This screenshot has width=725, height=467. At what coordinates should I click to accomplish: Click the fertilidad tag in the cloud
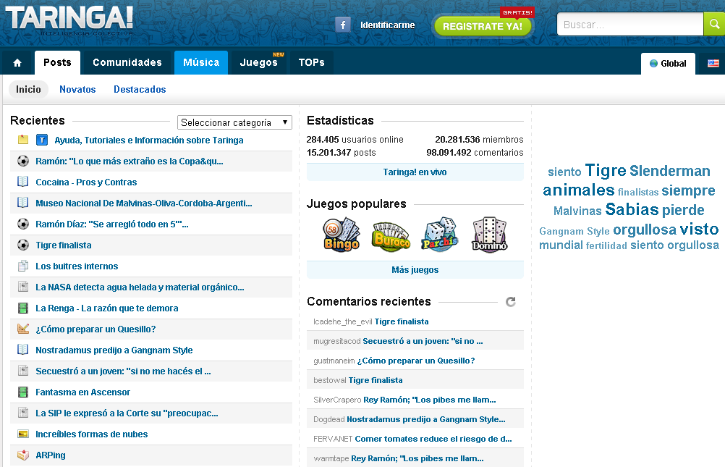point(606,245)
